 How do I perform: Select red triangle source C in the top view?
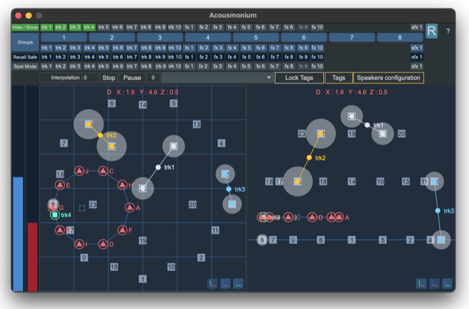[103, 172]
